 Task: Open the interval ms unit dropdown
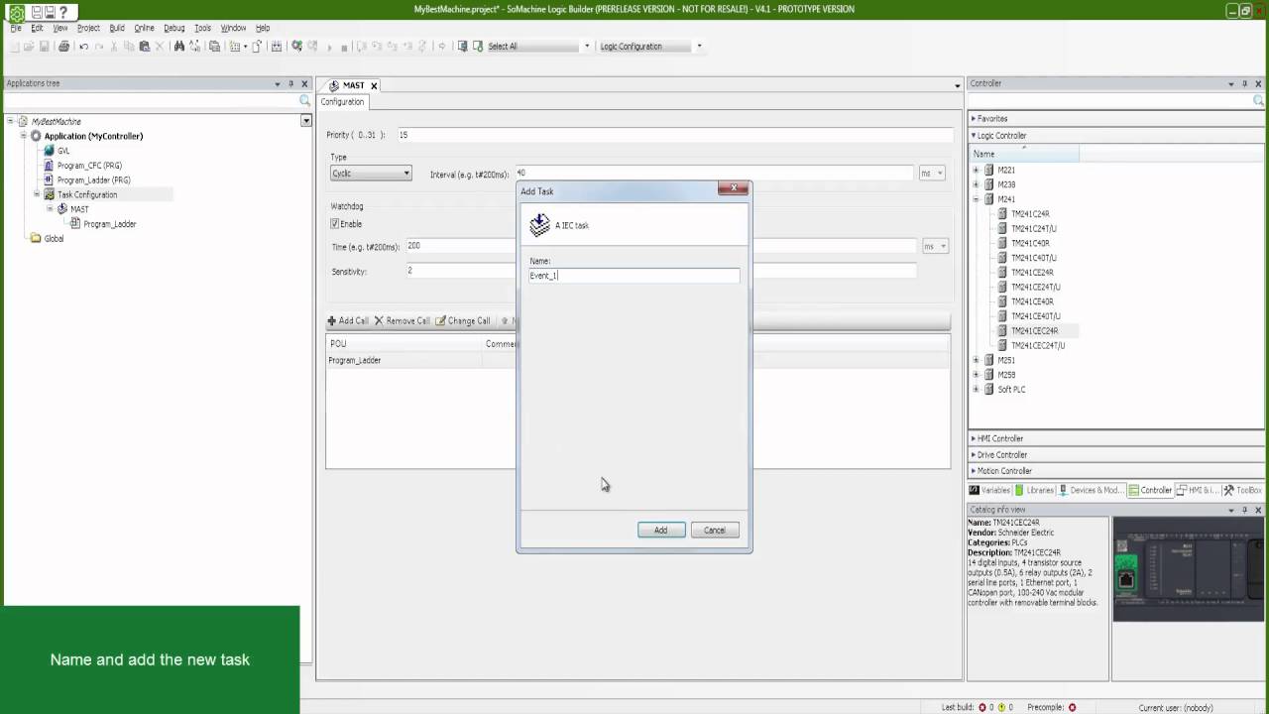tap(932, 174)
